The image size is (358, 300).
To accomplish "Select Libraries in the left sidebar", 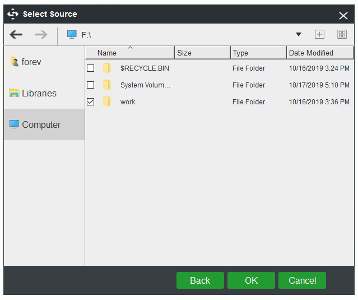I will click(38, 93).
